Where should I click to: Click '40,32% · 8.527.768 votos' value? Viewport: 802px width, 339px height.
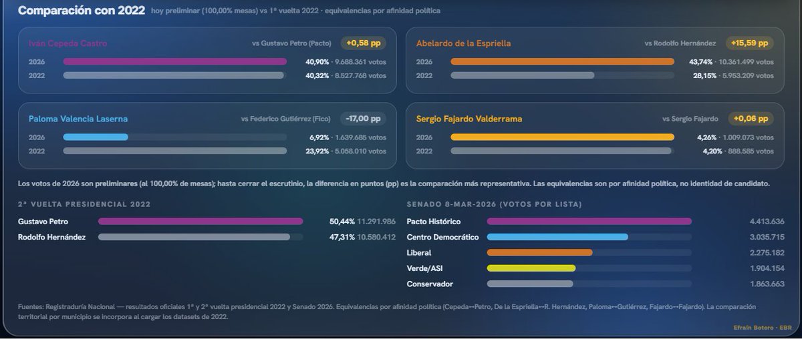(346, 75)
